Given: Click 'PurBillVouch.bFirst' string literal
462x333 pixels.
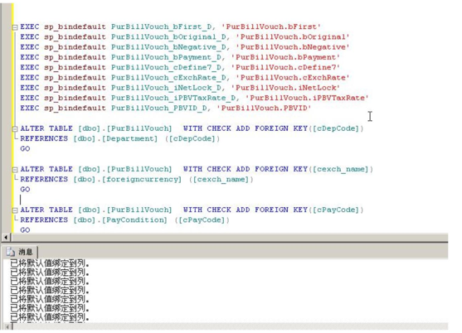Looking at the screenshot, I should point(270,27).
